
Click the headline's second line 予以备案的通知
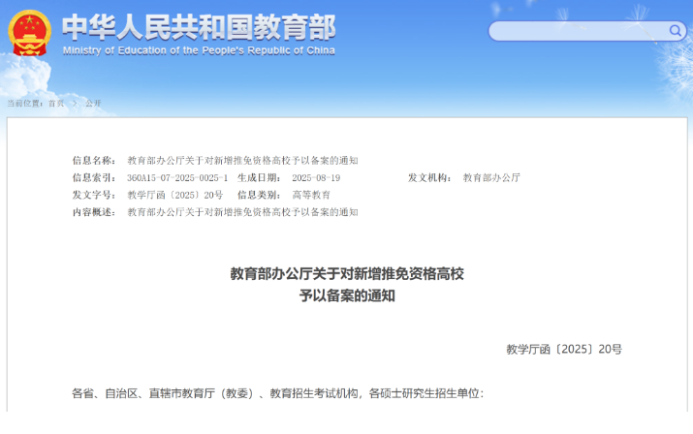[x=347, y=295]
